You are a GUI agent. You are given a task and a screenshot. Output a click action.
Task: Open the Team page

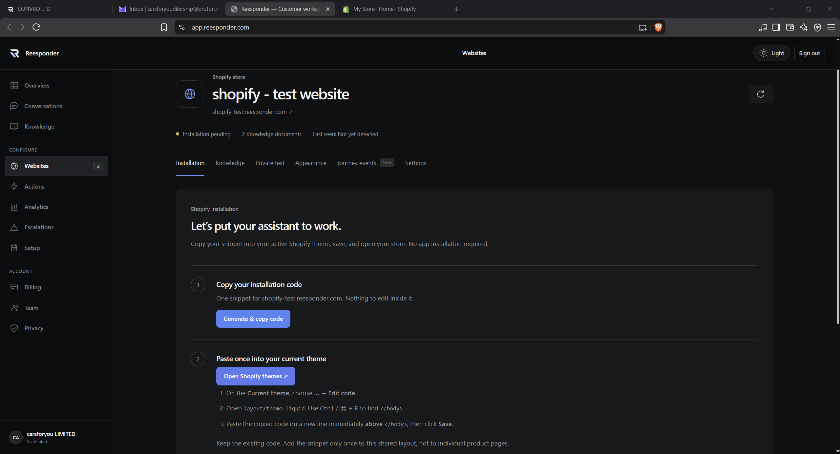click(x=56, y=308)
